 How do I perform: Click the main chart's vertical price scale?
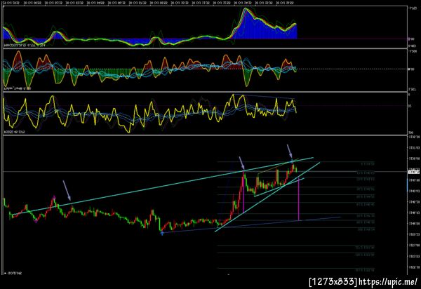tap(414, 206)
